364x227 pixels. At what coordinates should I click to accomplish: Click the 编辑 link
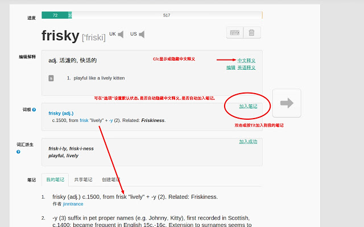[231, 68]
